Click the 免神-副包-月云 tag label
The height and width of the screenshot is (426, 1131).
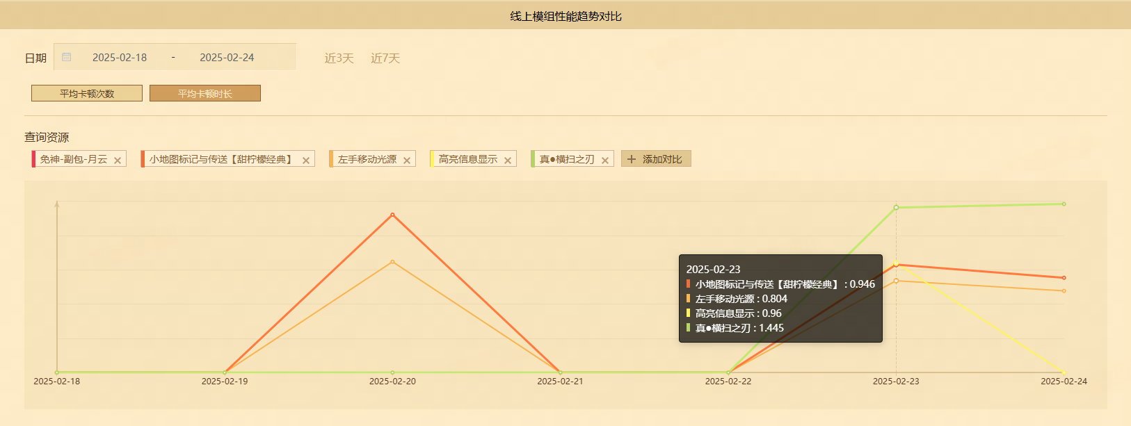point(74,159)
